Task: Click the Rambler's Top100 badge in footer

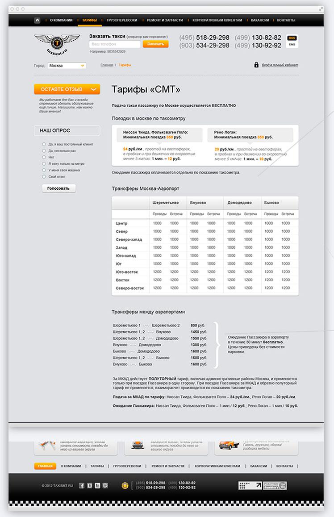Action: coord(275,485)
